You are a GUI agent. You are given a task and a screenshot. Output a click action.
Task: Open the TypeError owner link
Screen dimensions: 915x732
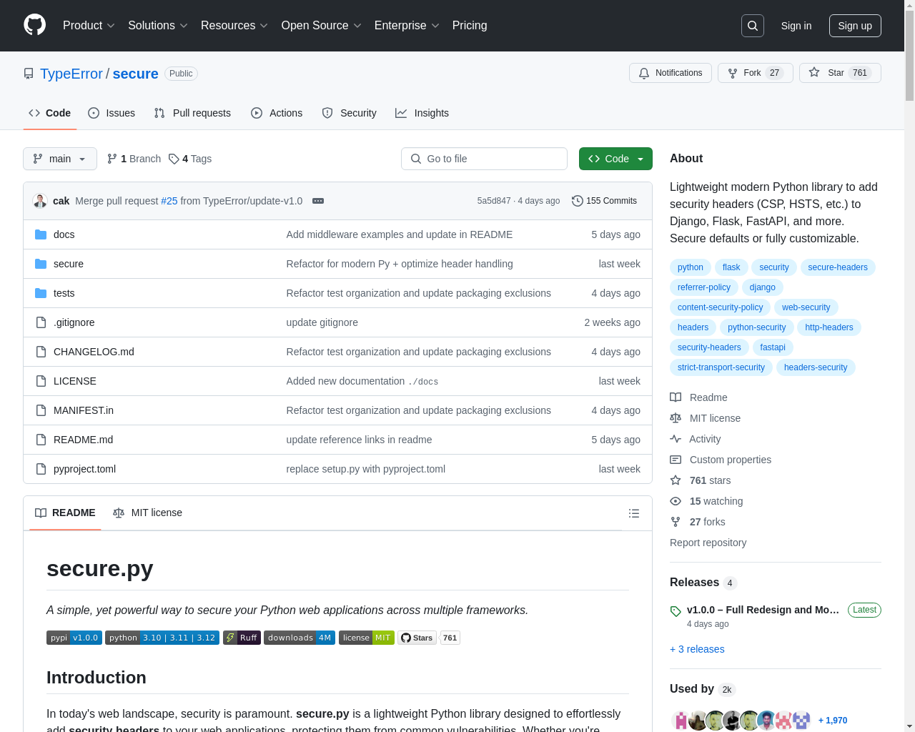[71, 74]
